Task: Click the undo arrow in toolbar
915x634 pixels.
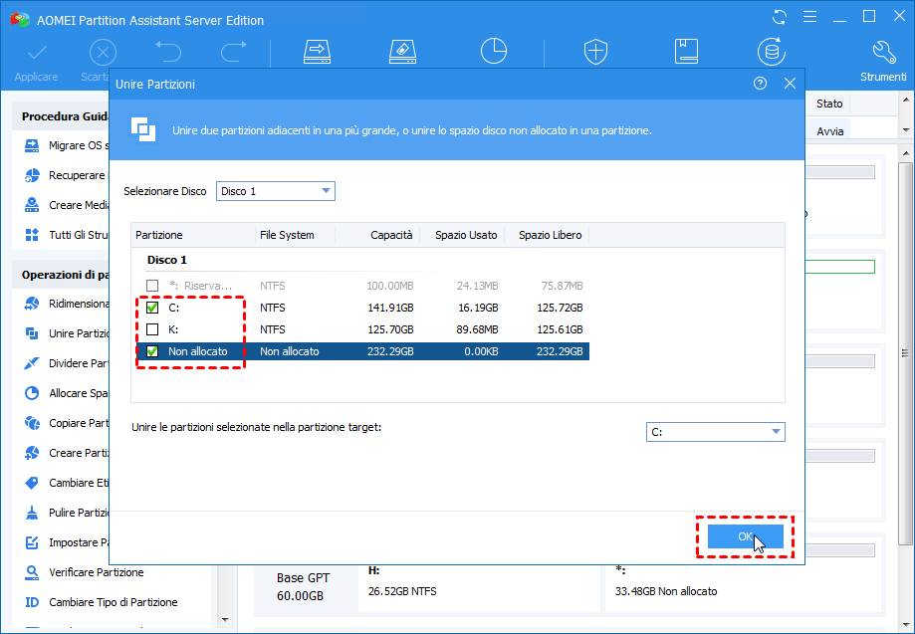Action: (168, 52)
